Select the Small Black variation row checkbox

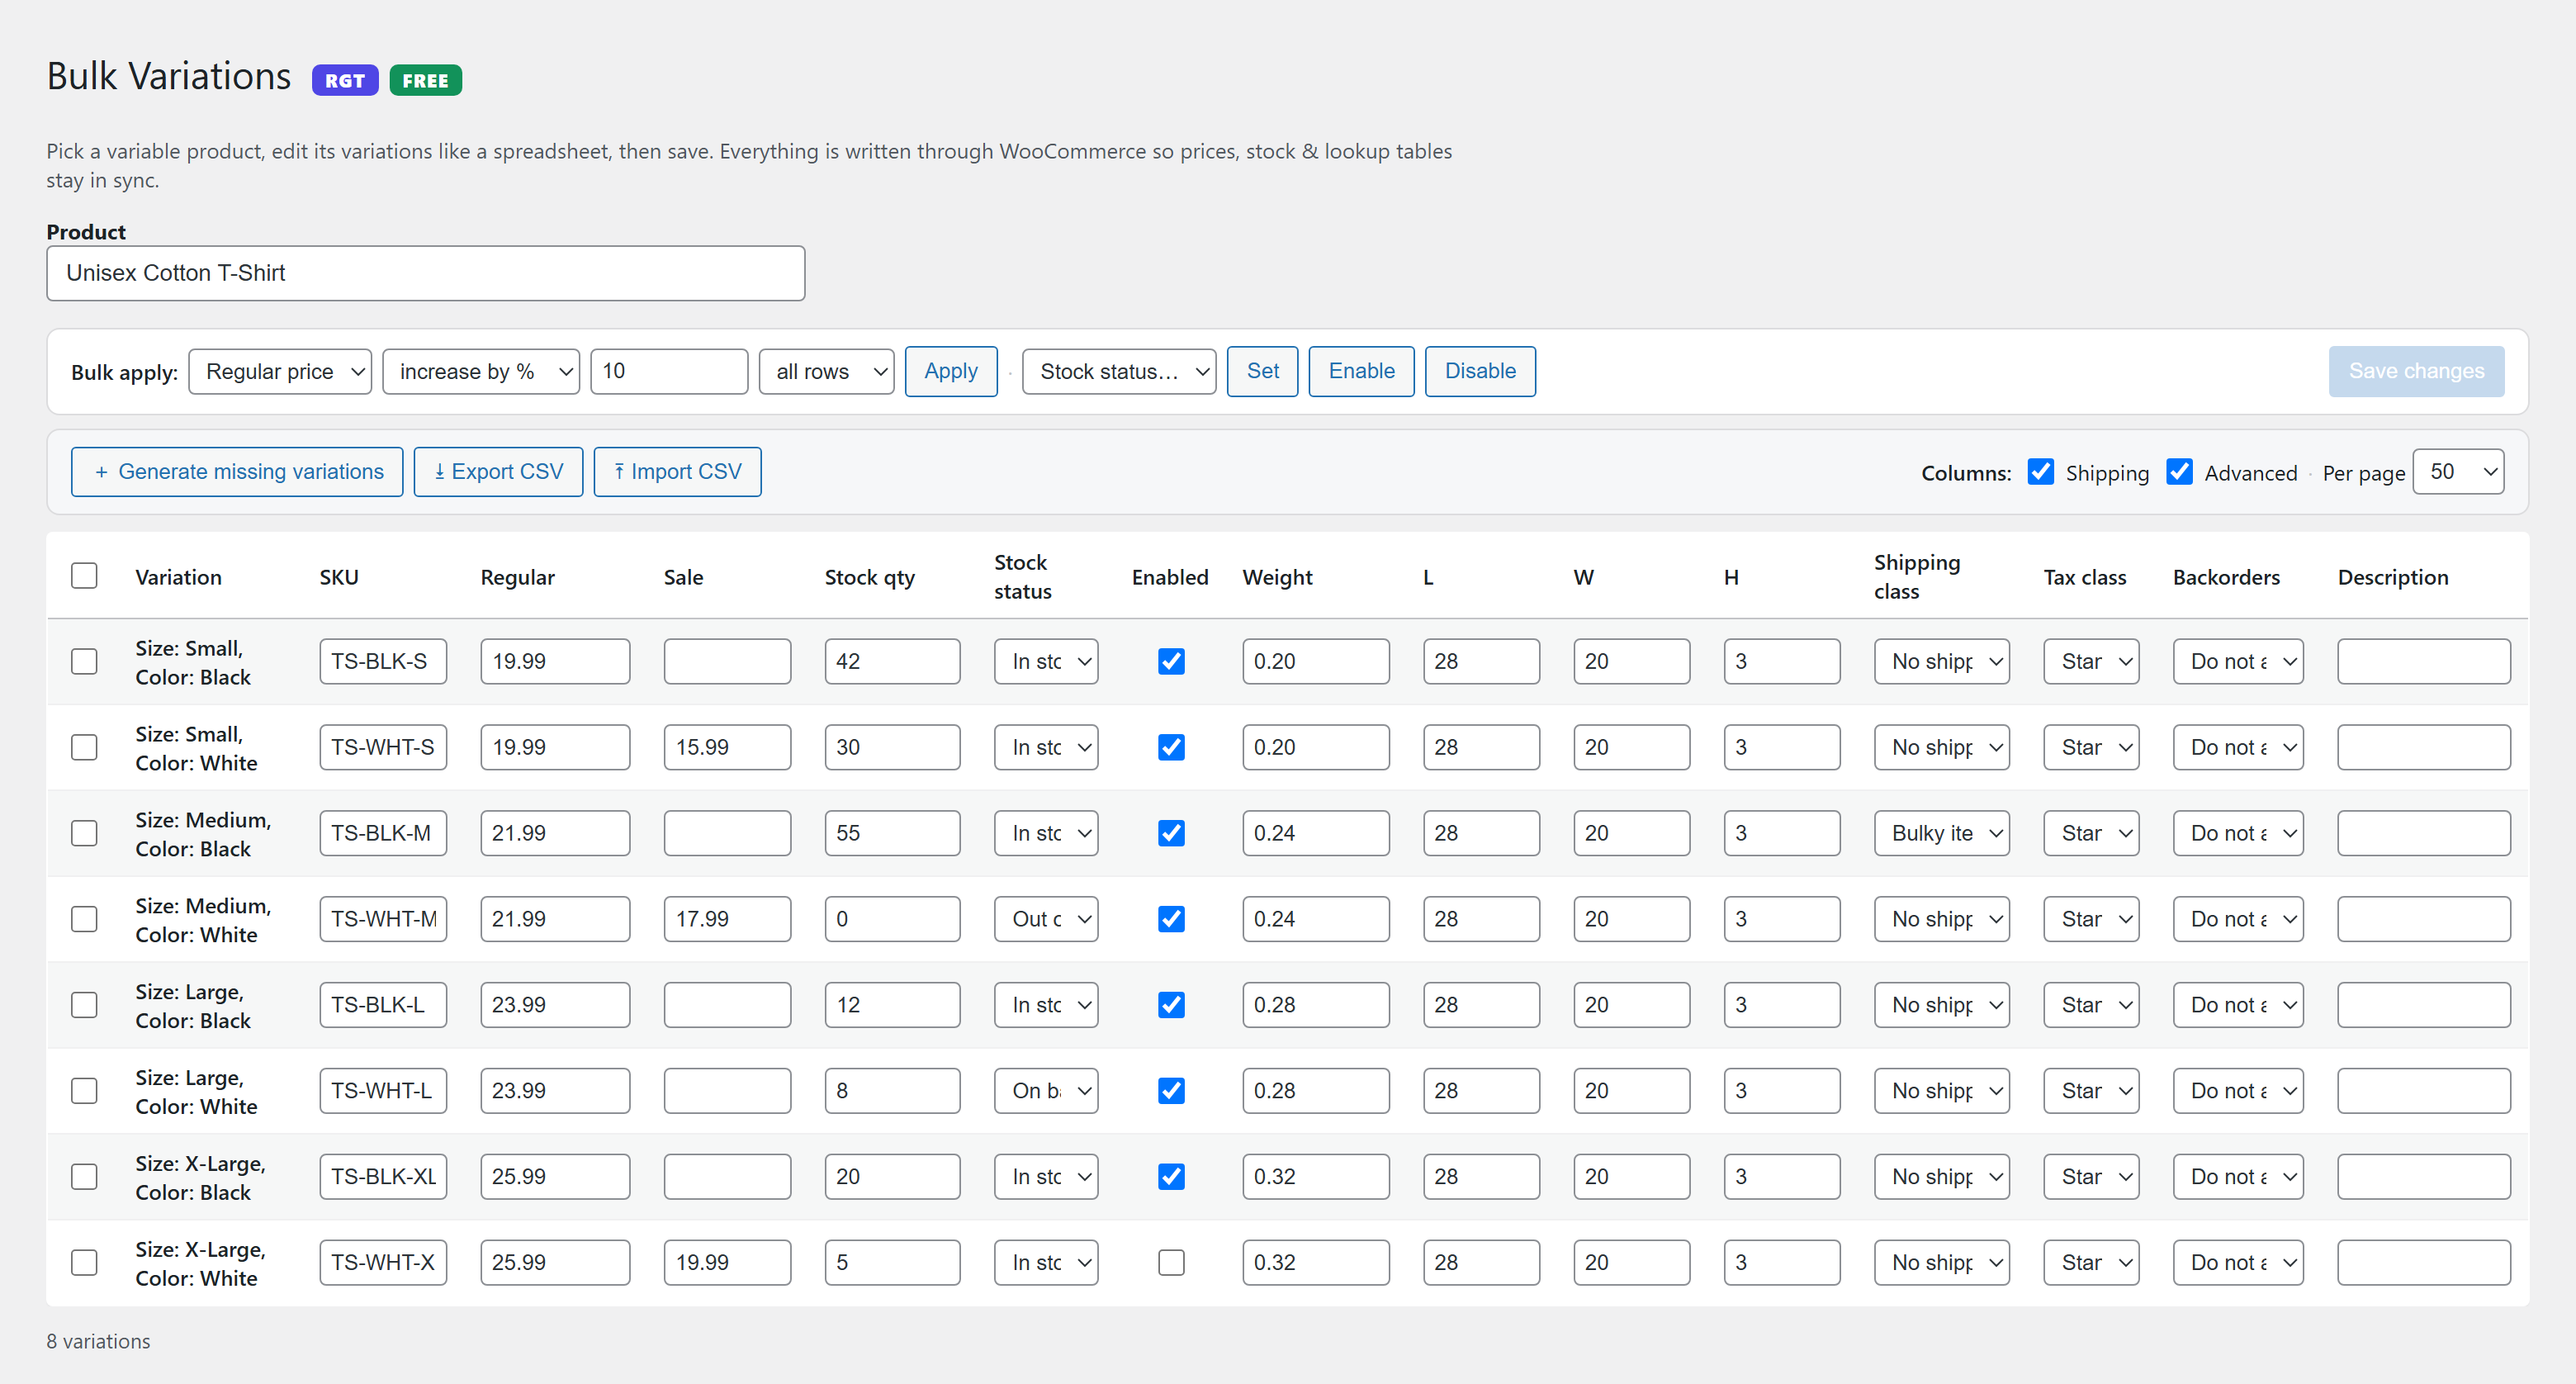[x=84, y=662]
